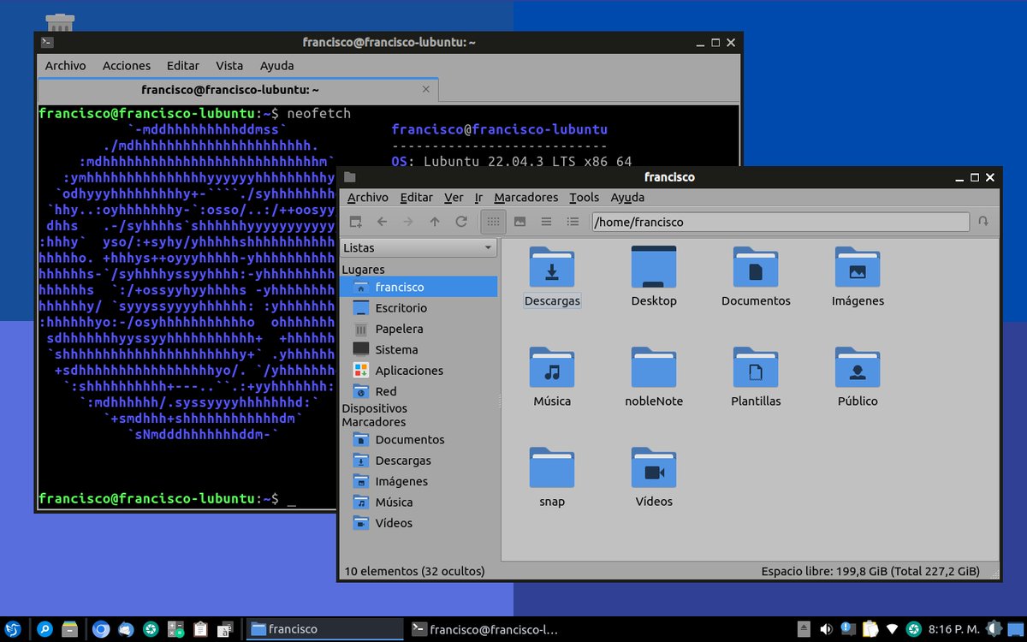Open the Imágenes bookmark in sidebar
Viewport: 1027px width, 642px height.
pos(419,481)
